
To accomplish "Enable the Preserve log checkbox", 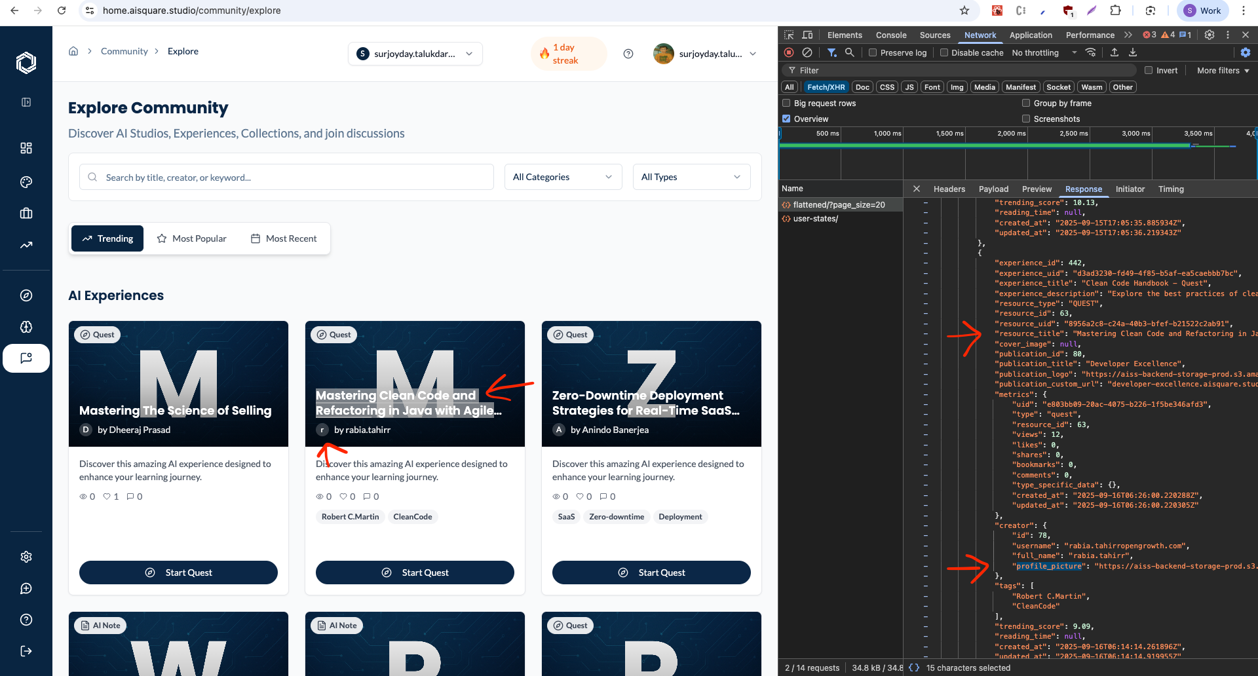I will pyautogui.click(x=873, y=52).
